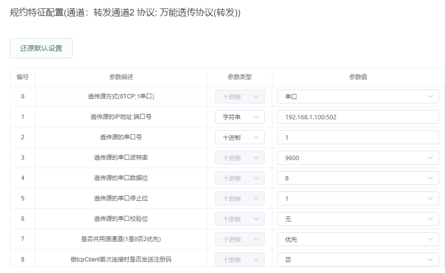This screenshot has height=273, width=445.
Task: Open the 串口校验位 dropdown showing 无
Action: click(358, 219)
